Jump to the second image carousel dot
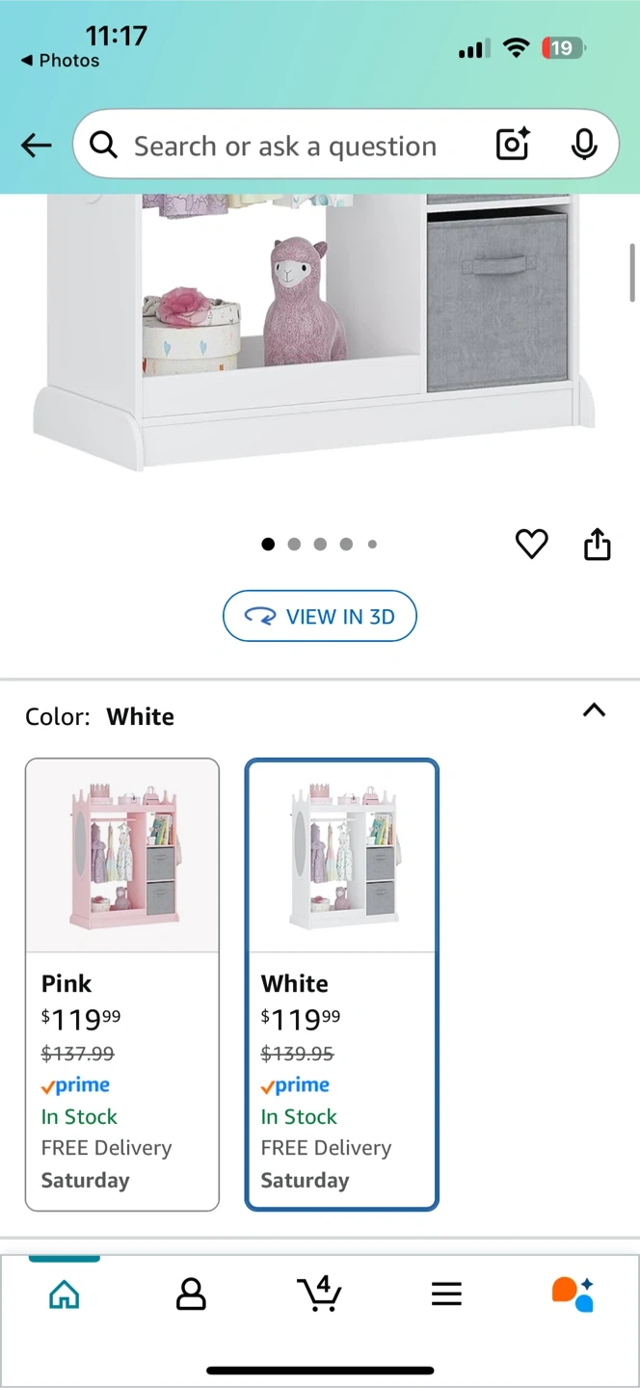The width and height of the screenshot is (640, 1388). point(294,545)
